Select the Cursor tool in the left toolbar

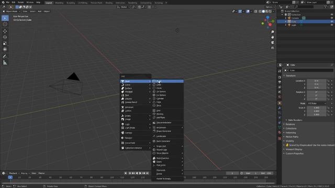point(5,25)
